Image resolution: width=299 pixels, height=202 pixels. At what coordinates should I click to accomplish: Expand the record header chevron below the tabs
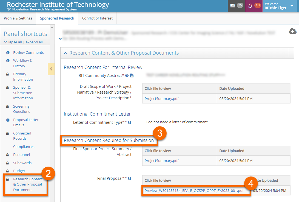60,39
